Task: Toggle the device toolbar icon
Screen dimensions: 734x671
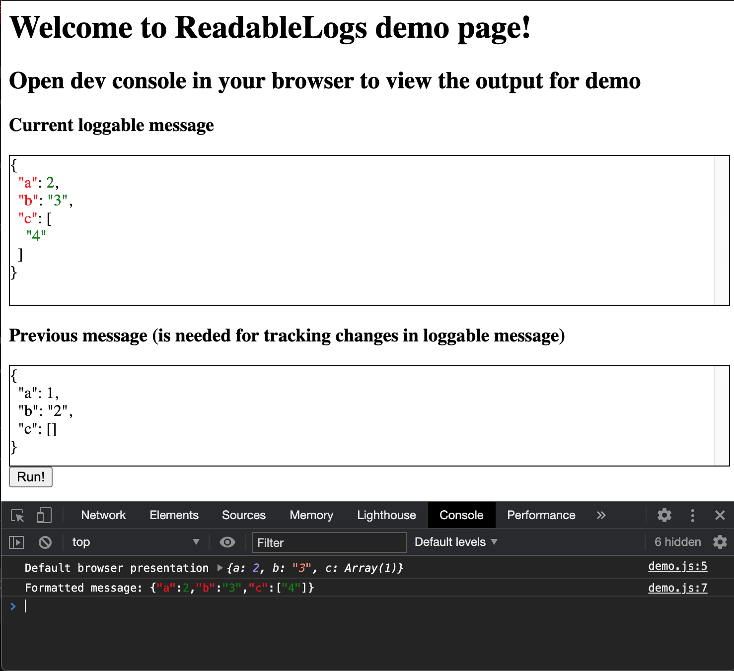Action: (x=44, y=515)
